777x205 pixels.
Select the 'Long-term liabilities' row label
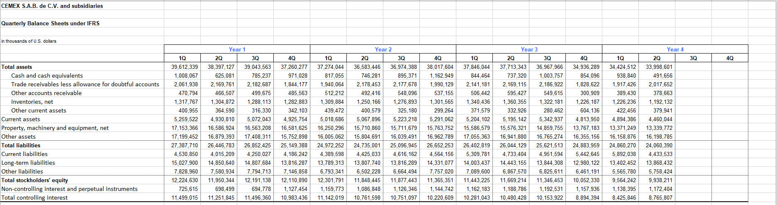coord(28,163)
